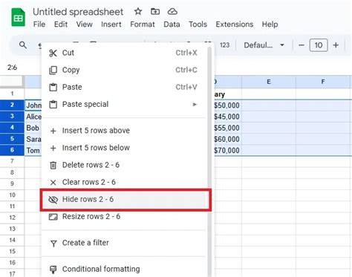Viewport: 352px width, 277px height.
Task: Open the Default font dropdown
Action: (264, 45)
